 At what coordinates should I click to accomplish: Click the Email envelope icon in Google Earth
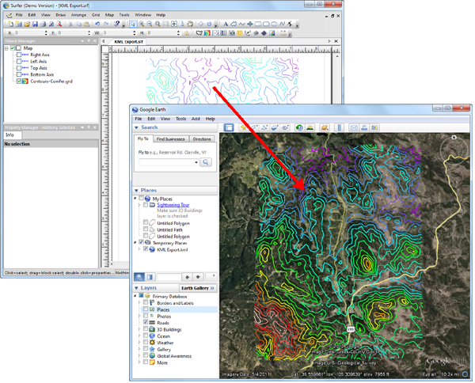click(x=354, y=127)
